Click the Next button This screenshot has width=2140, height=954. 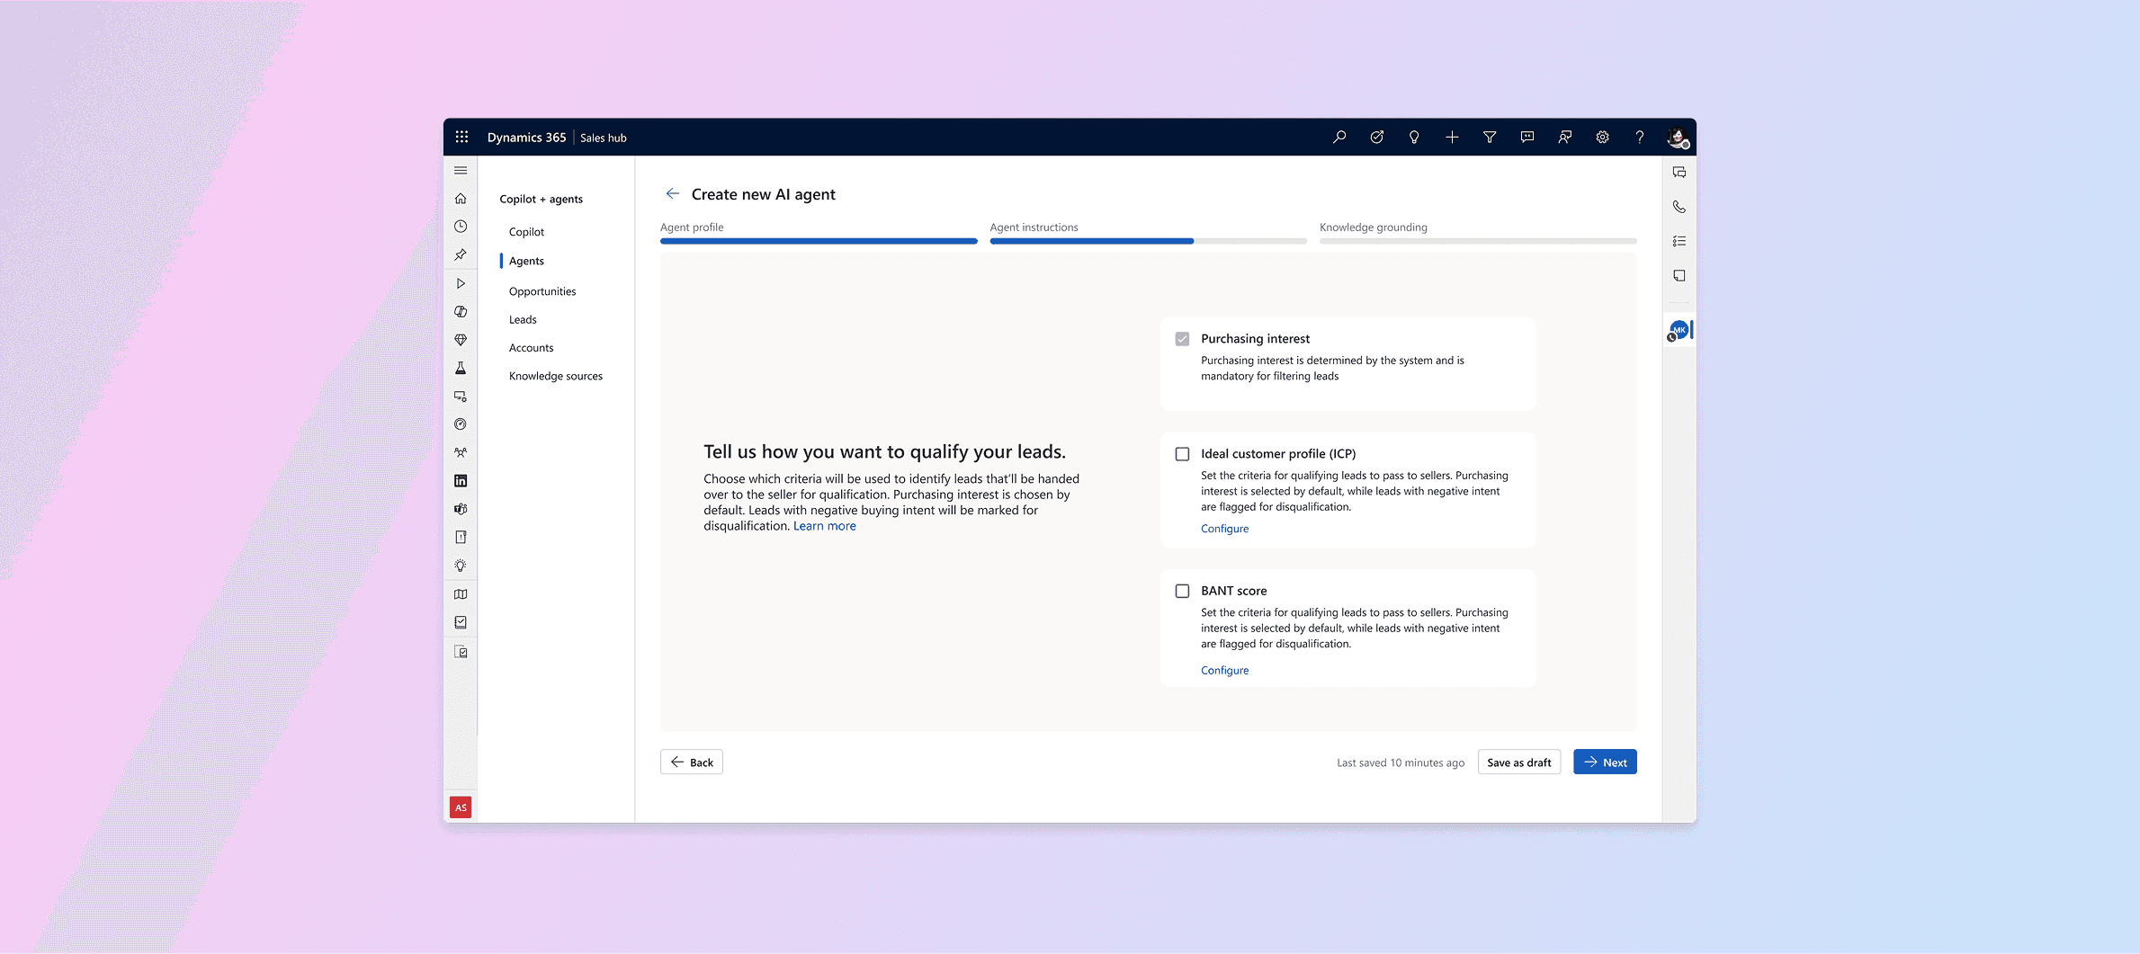click(x=1605, y=762)
